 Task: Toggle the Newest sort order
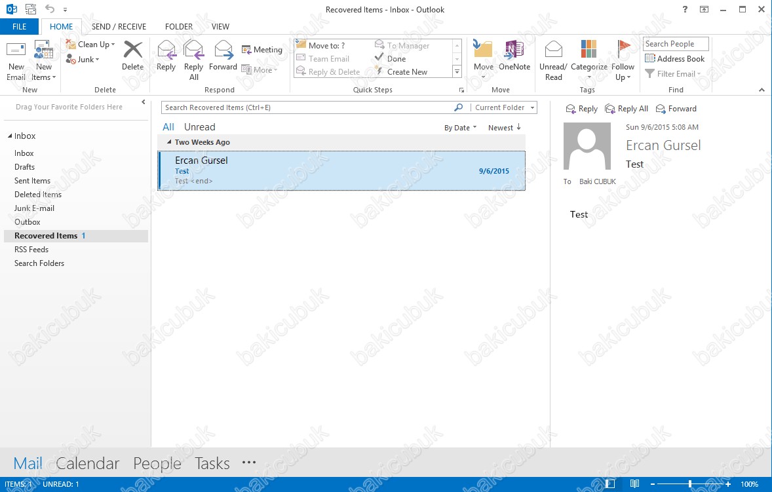pos(505,128)
